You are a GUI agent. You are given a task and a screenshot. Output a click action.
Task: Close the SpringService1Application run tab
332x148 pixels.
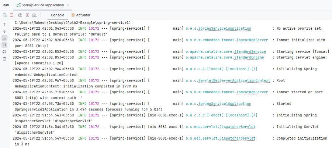[x=68, y=5]
